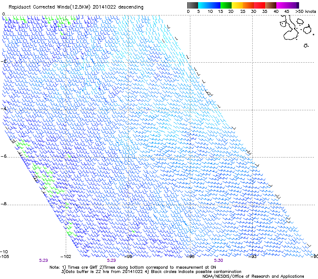The height and width of the screenshot is (279, 318).
Task: Select the red 30–35 knots legend segment
Action: coord(260,5)
